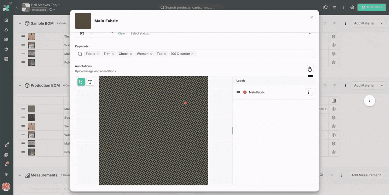Click the user avatar at sidebar bottom

(6, 186)
